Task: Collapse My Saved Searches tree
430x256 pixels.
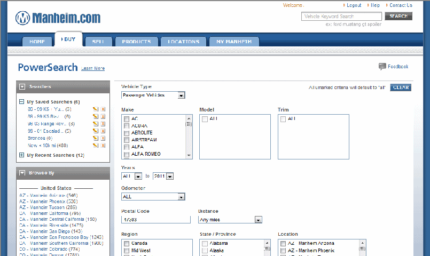Action: click(x=22, y=102)
